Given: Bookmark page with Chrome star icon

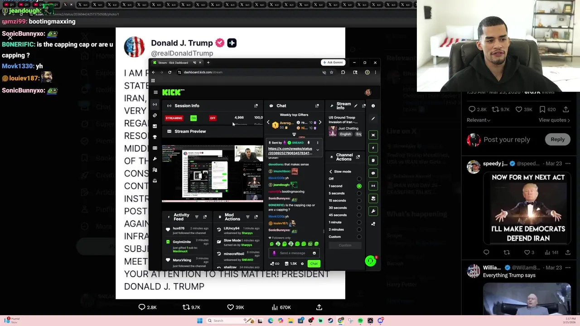Looking at the screenshot, I should [x=331, y=72].
